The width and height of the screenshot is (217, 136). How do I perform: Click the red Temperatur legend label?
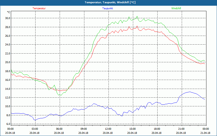point(39,8)
